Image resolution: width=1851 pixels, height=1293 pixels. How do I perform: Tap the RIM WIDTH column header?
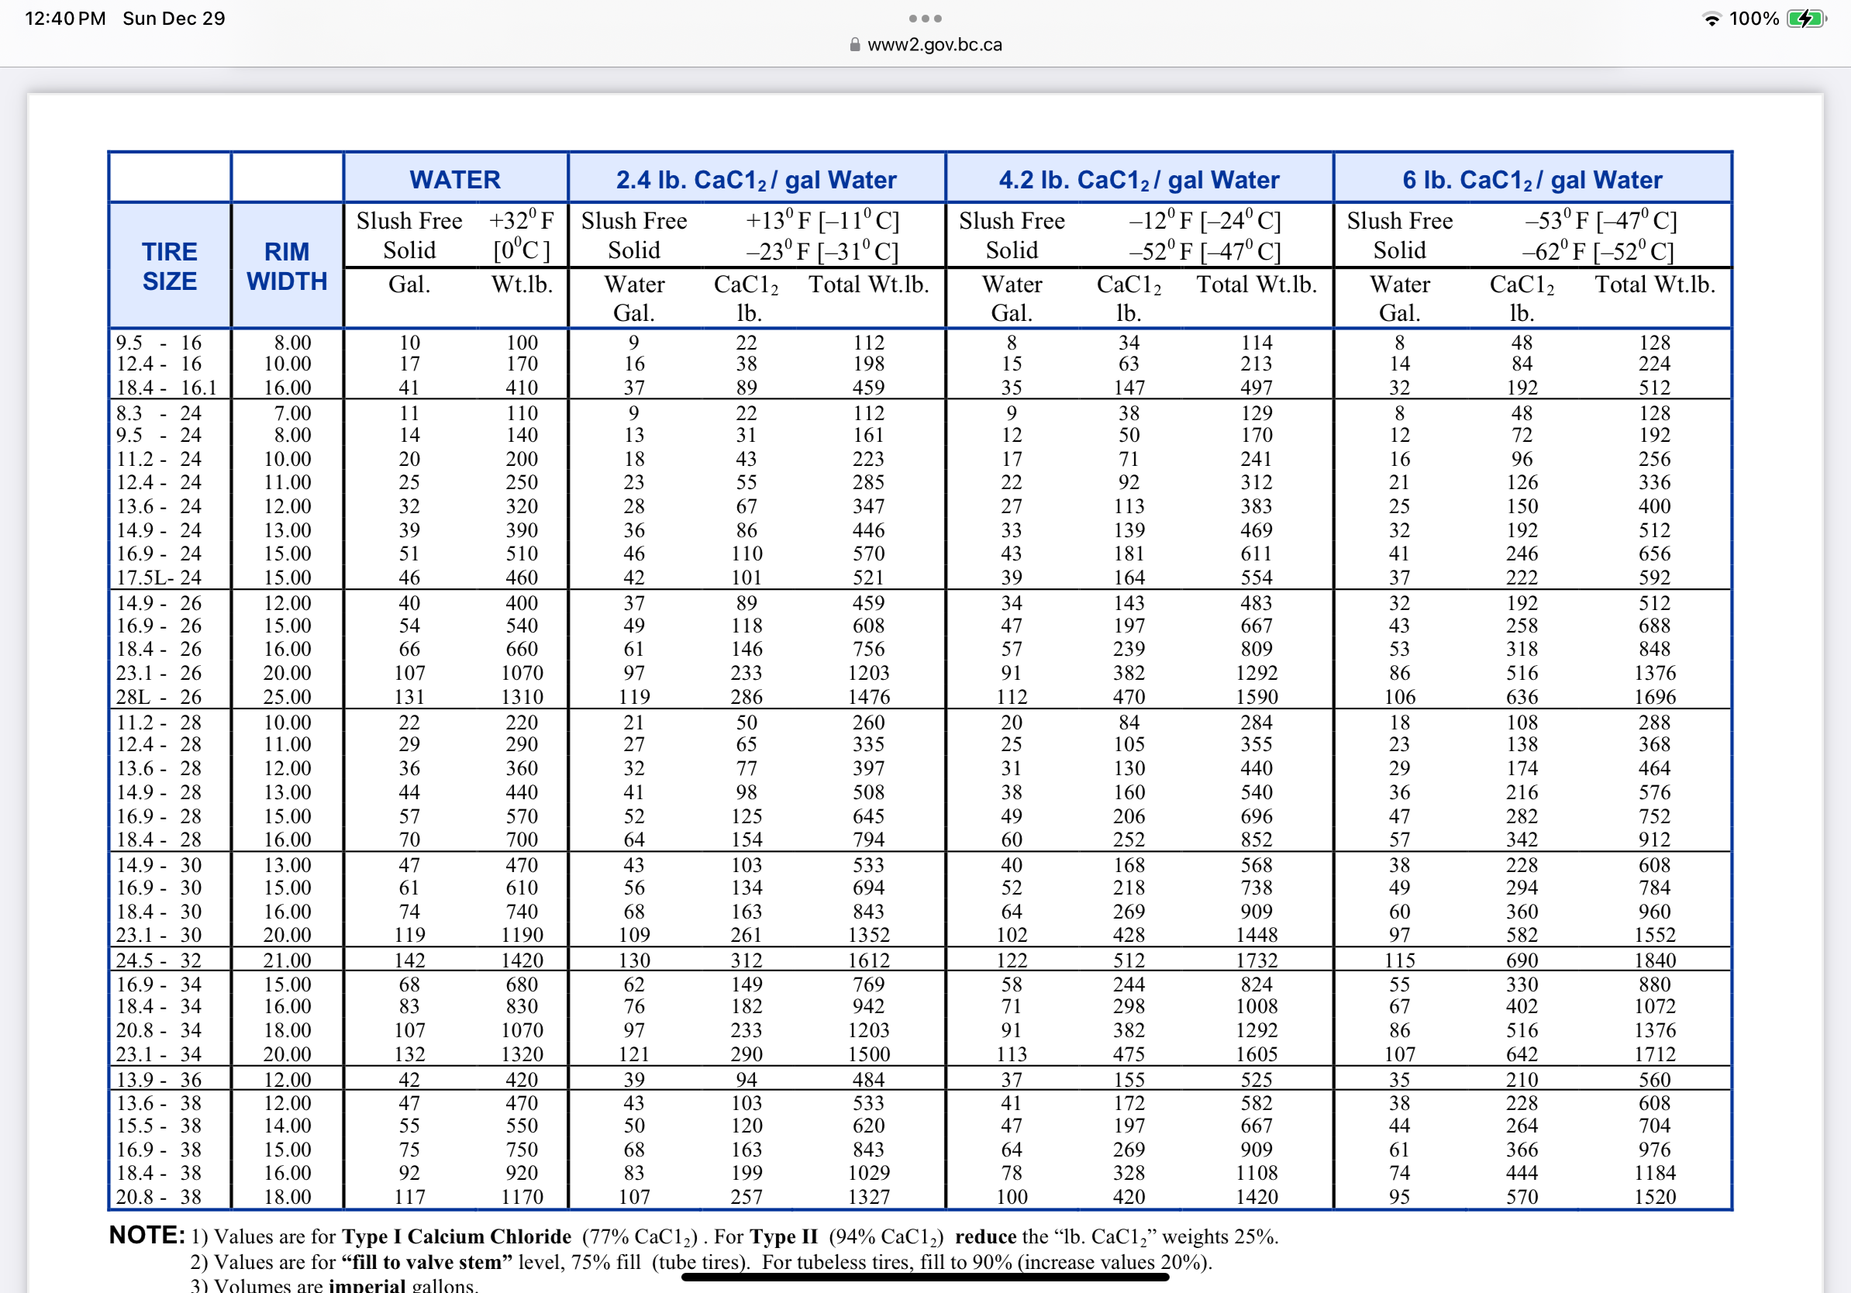click(287, 266)
